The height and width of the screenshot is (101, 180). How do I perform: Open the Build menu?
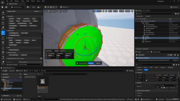28,1
